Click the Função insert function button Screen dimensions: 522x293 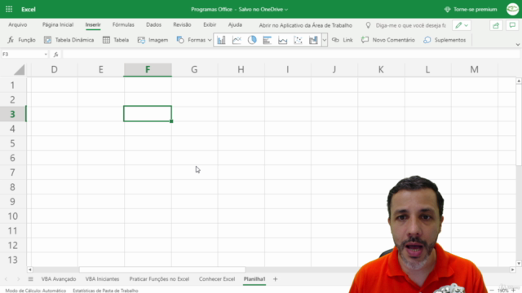tap(22, 40)
